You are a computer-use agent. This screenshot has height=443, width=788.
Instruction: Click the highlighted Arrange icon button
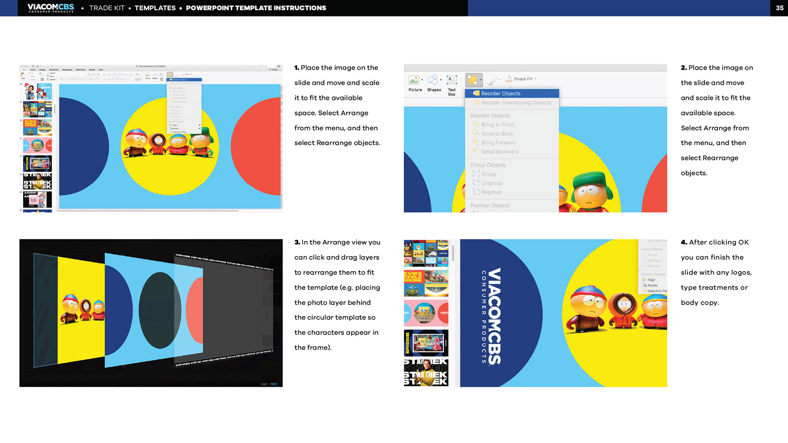(x=472, y=80)
